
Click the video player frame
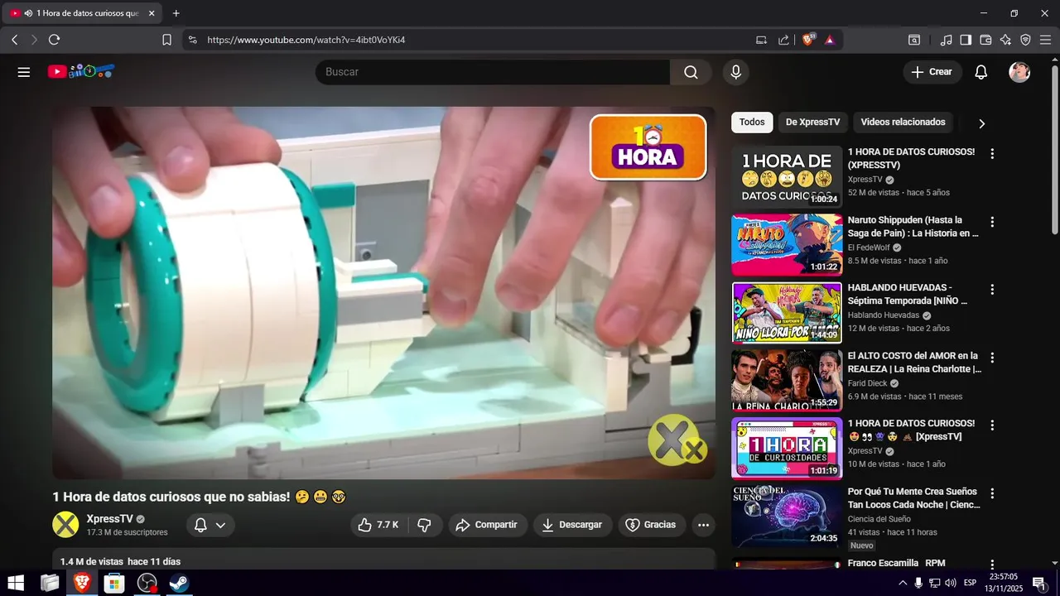pyautogui.click(x=383, y=293)
